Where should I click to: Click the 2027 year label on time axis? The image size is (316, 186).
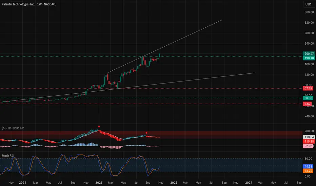tap(249, 183)
